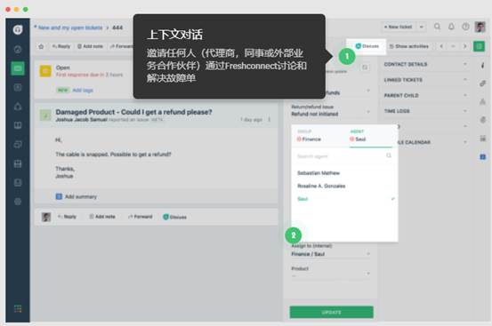Click the search magnifier icon in header

[437, 27]
